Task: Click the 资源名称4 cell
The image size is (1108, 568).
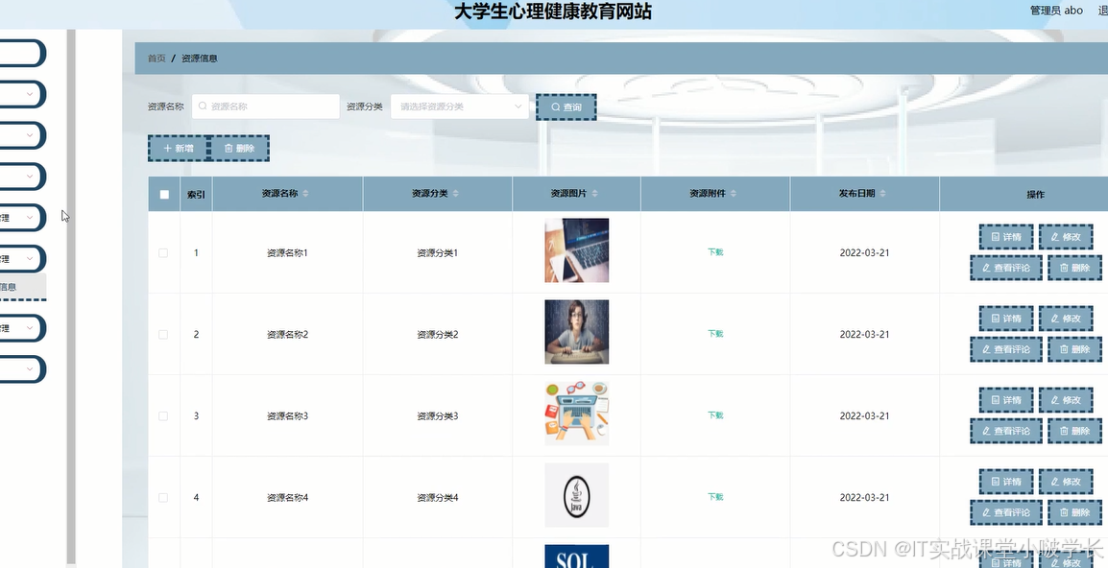Action: [x=288, y=497]
